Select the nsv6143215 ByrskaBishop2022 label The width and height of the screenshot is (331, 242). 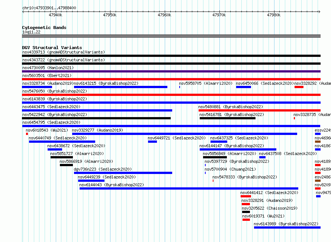pyautogui.click(x=106, y=83)
